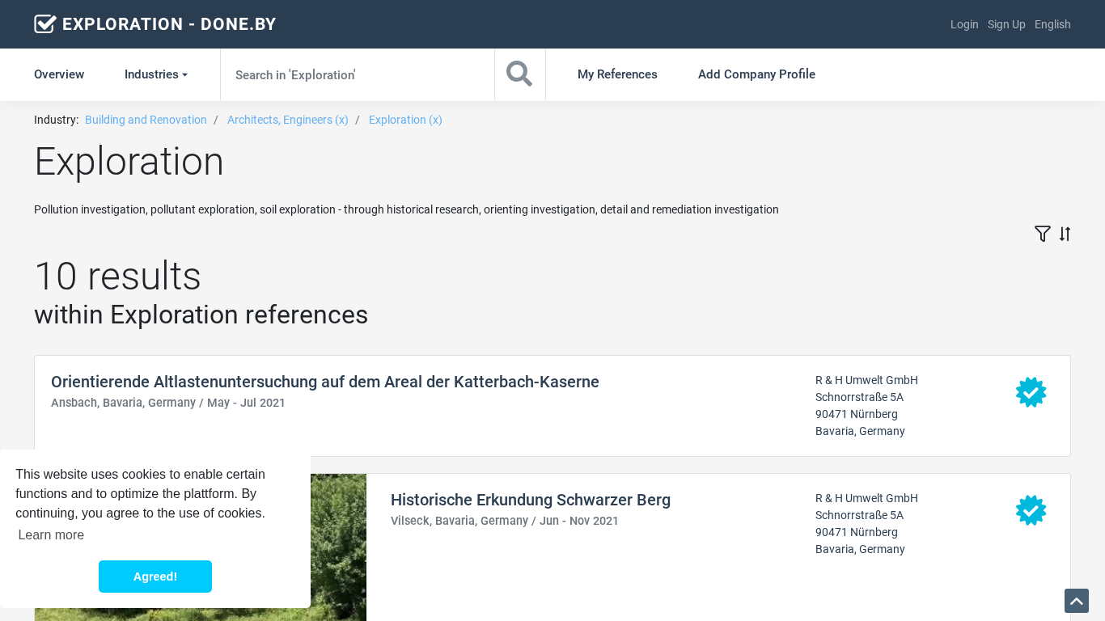Expand the Industries dropdown menu

[x=155, y=74]
